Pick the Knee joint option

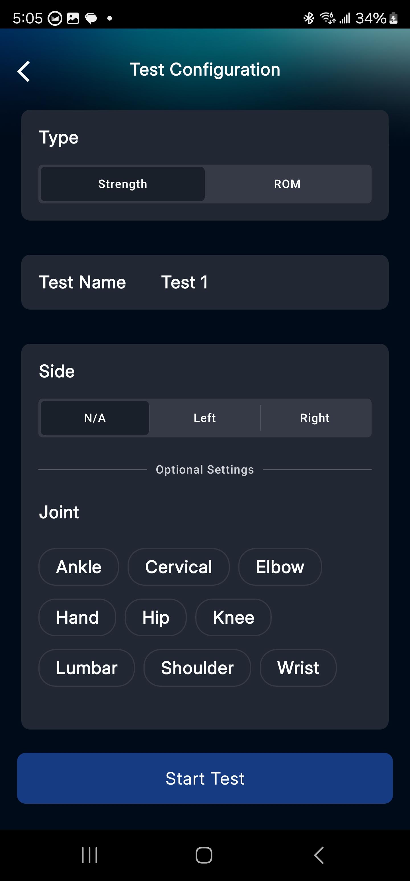click(233, 617)
